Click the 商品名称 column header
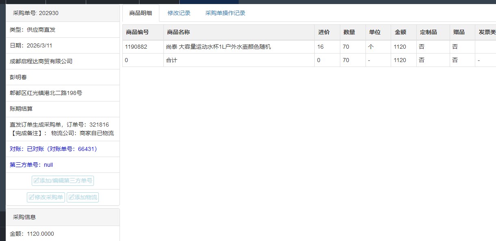Image resolution: width=496 pixels, height=241 pixels. (x=178, y=32)
